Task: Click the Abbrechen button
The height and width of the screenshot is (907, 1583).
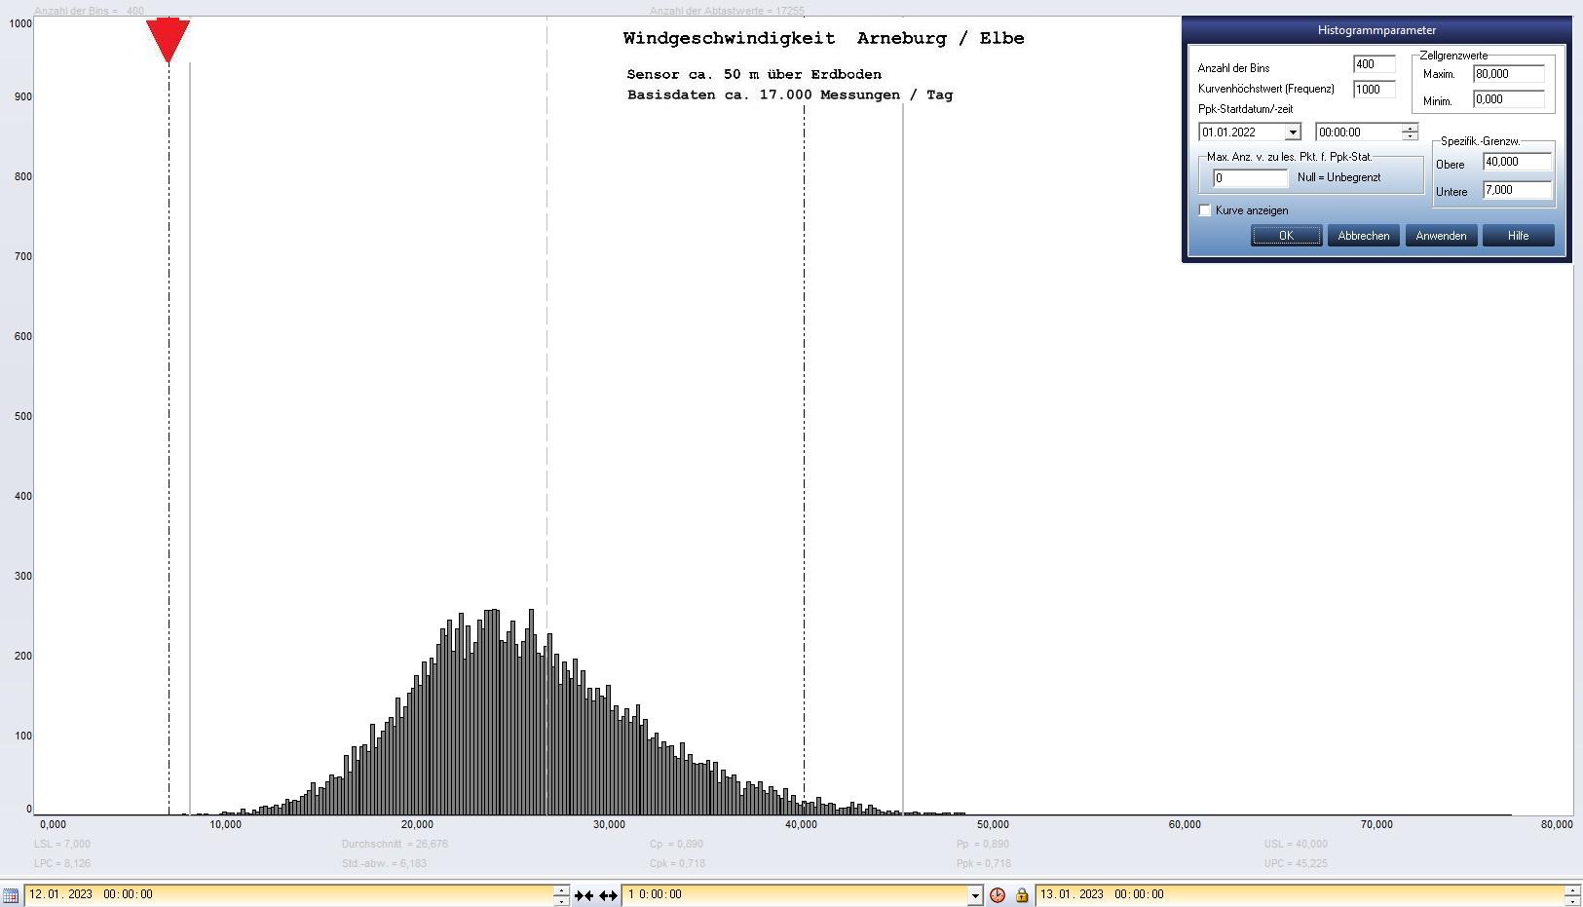Action: pos(1364,236)
